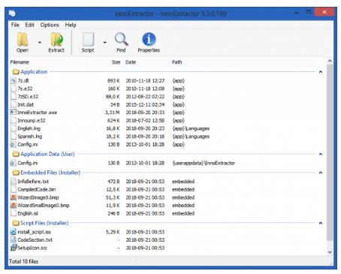Select the filename text install_script.iss
Screen dimensions: 341x274
(35, 232)
